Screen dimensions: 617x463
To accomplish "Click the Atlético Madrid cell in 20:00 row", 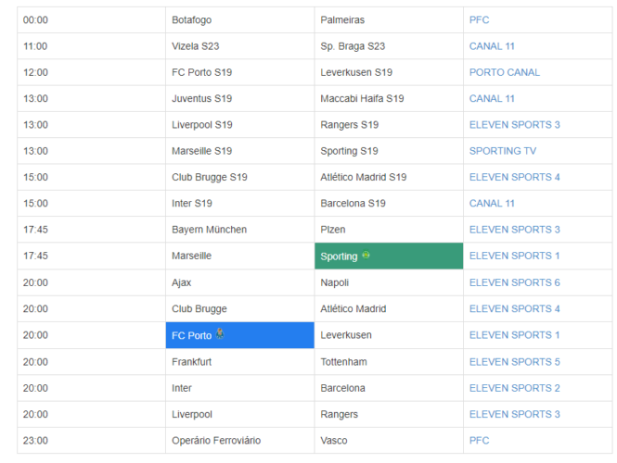I will (x=389, y=309).
